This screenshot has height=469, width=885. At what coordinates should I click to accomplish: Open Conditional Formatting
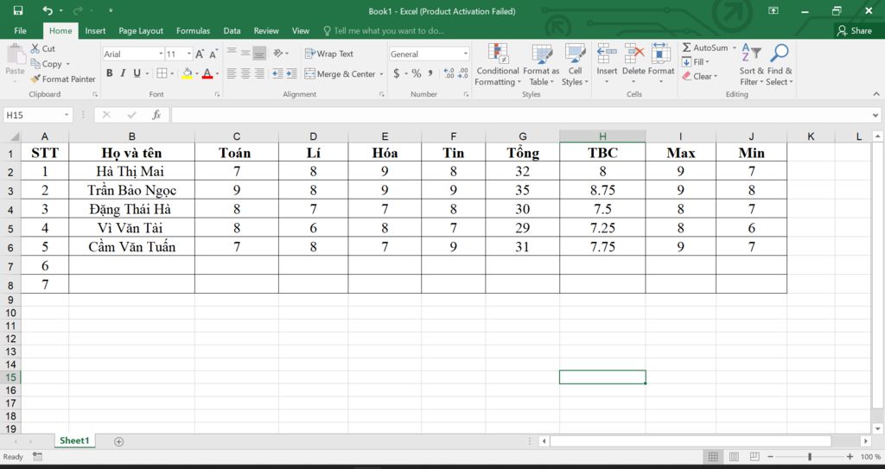(x=497, y=64)
